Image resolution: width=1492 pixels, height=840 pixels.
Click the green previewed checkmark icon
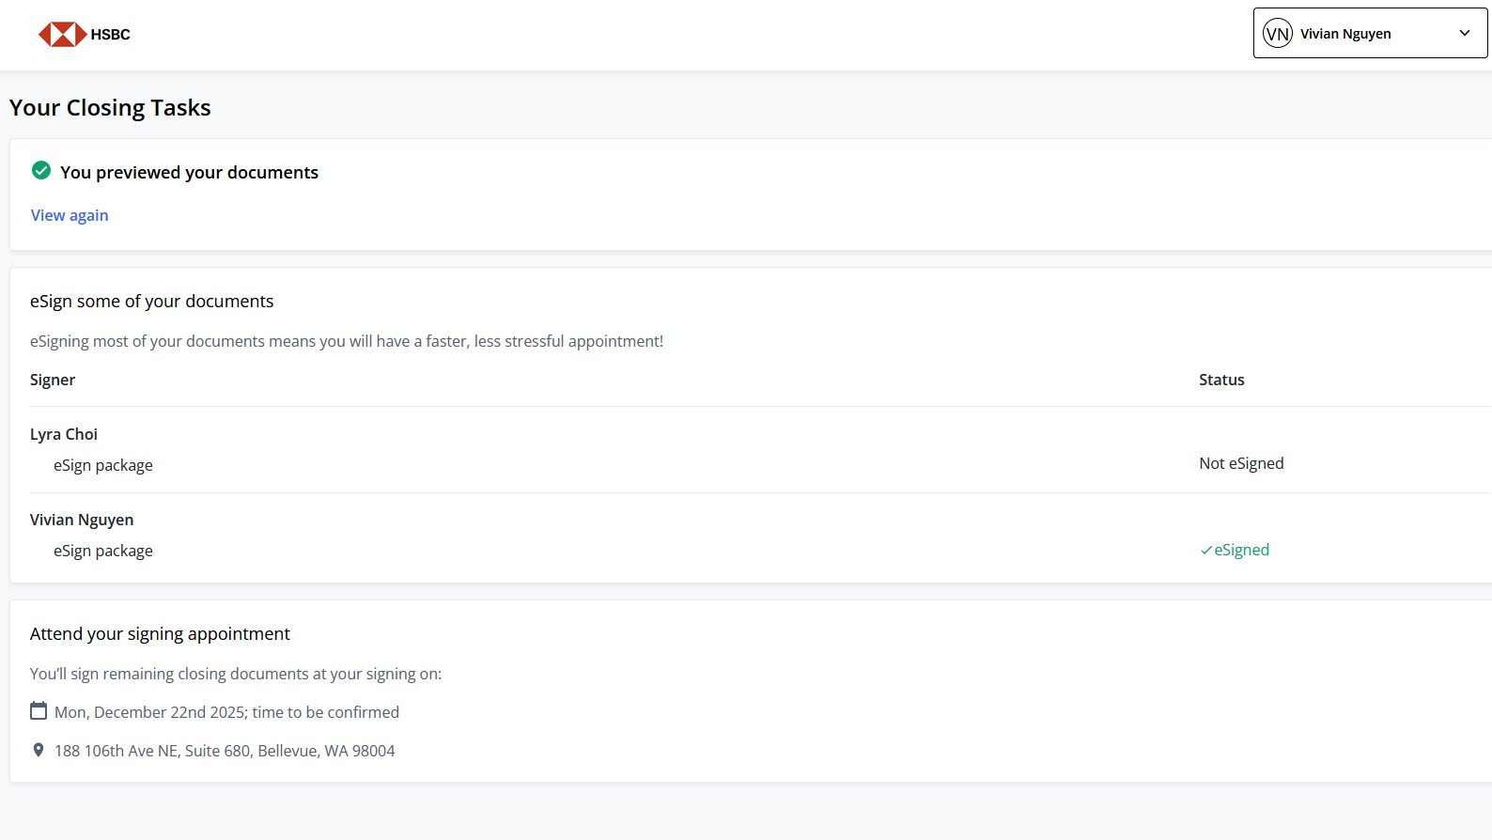point(41,170)
